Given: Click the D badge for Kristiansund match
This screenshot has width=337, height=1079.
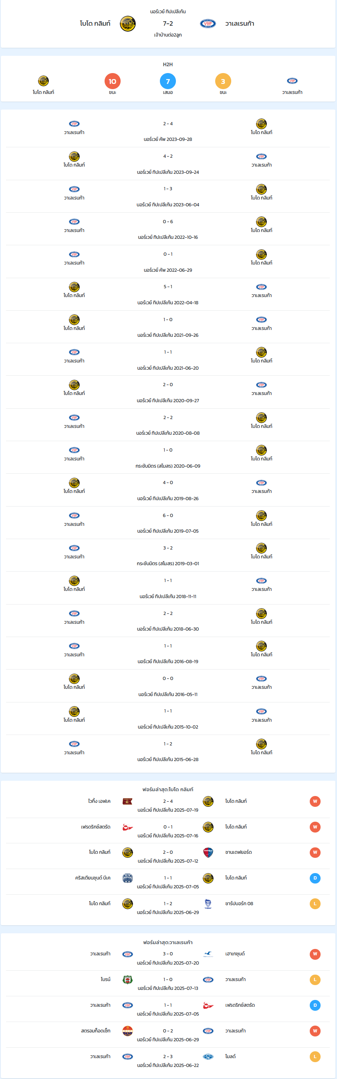Looking at the screenshot, I should [x=315, y=878].
